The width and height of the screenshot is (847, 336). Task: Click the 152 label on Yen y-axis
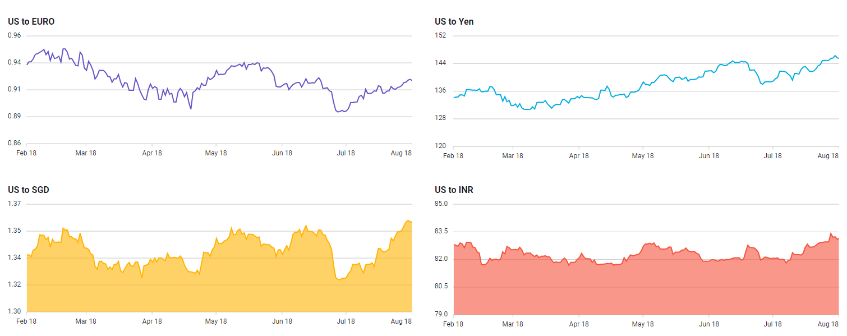coord(440,36)
